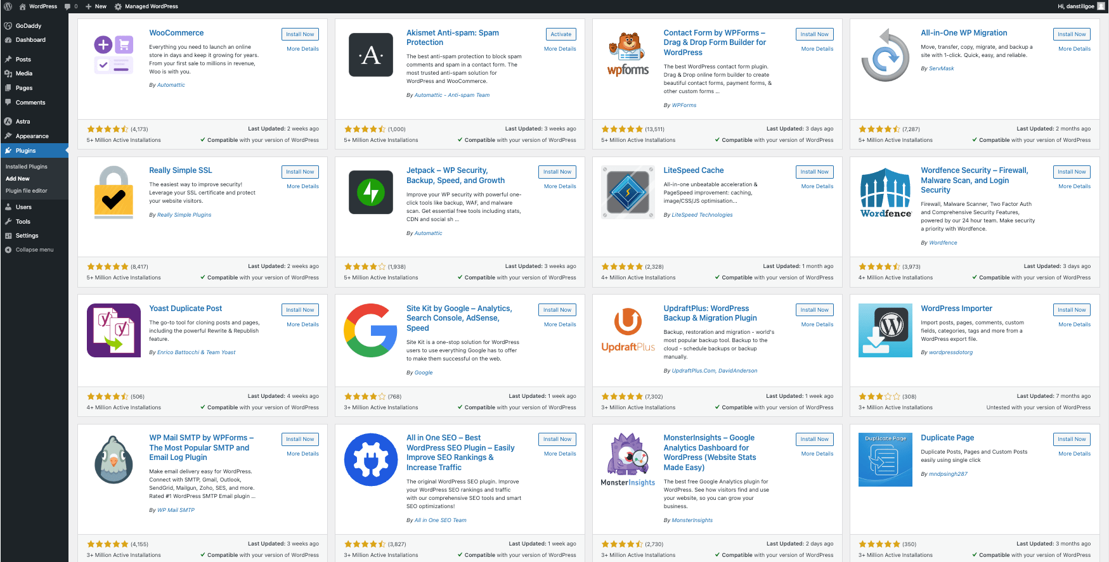Open the Settings menu in sidebar

pos(27,236)
